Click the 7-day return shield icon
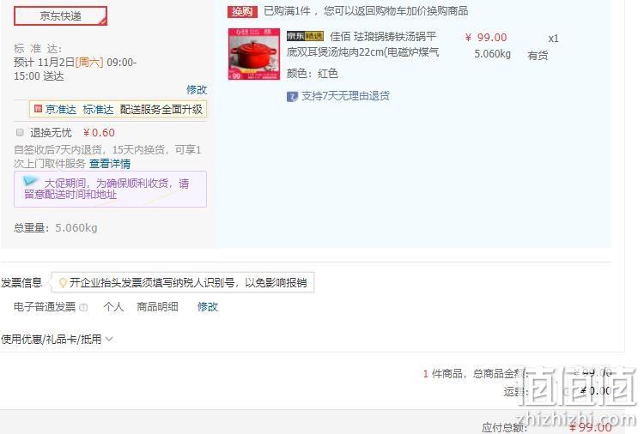 click(292, 96)
